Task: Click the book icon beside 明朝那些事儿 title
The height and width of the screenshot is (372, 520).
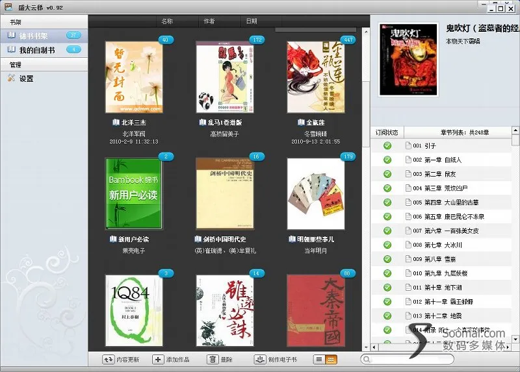Action: pyautogui.click(x=292, y=239)
